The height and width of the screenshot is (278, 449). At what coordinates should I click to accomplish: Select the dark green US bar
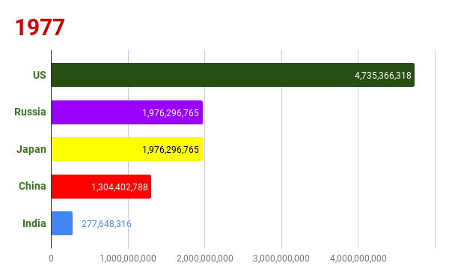(x=233, y=75)
